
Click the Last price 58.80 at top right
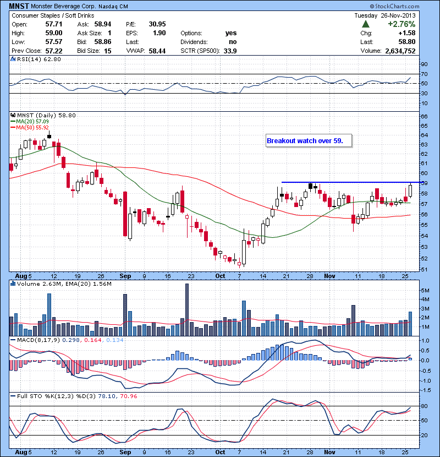click(x=407, y=42)
